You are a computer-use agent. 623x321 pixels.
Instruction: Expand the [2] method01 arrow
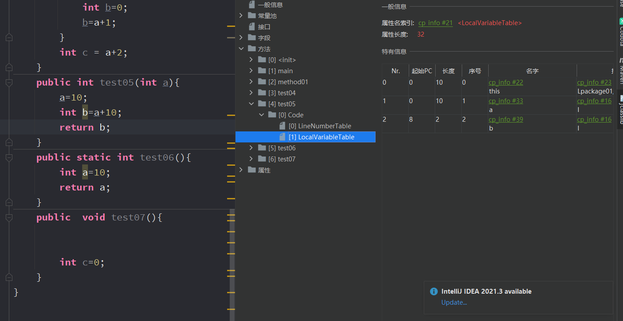[x=251, y=82]
